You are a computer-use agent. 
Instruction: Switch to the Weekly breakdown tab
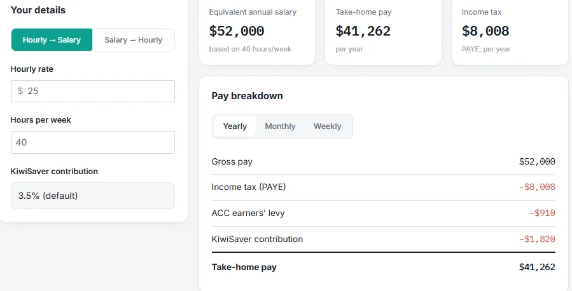point(327,126)
